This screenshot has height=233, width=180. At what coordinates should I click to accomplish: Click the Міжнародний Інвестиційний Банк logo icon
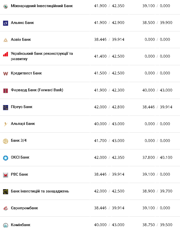(6, 6)
